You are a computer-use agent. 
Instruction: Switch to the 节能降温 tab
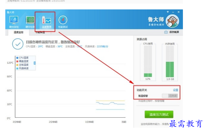pos(40,32)
